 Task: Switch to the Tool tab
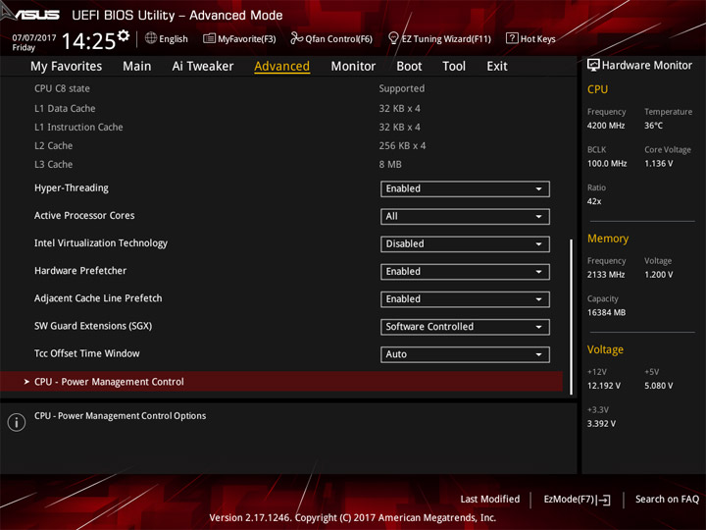[x=454, y=67]
